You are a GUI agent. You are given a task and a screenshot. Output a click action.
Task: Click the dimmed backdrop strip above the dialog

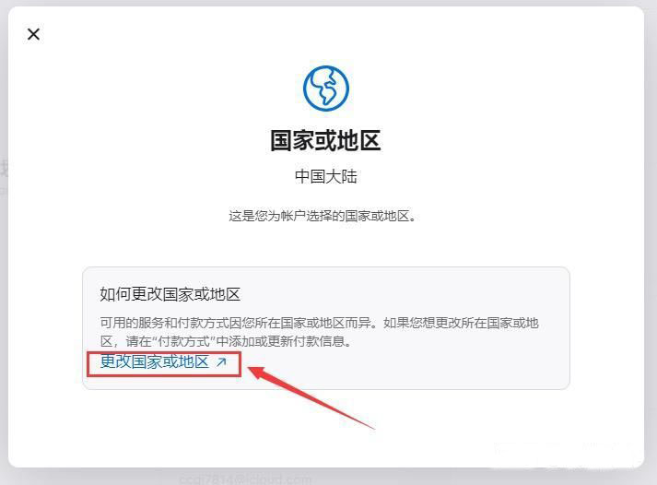click(326, 3)
